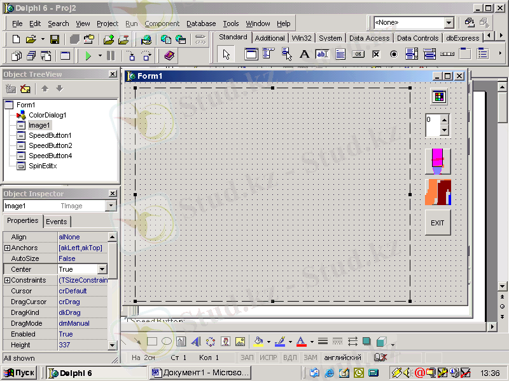Select the RadioButton component in the palette

point(394,54)
